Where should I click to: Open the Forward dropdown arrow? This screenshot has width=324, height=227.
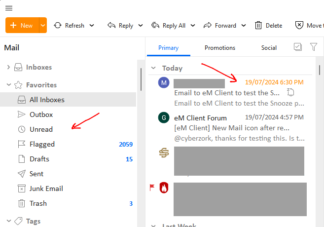pyautogui.click(x=244, y=26)
